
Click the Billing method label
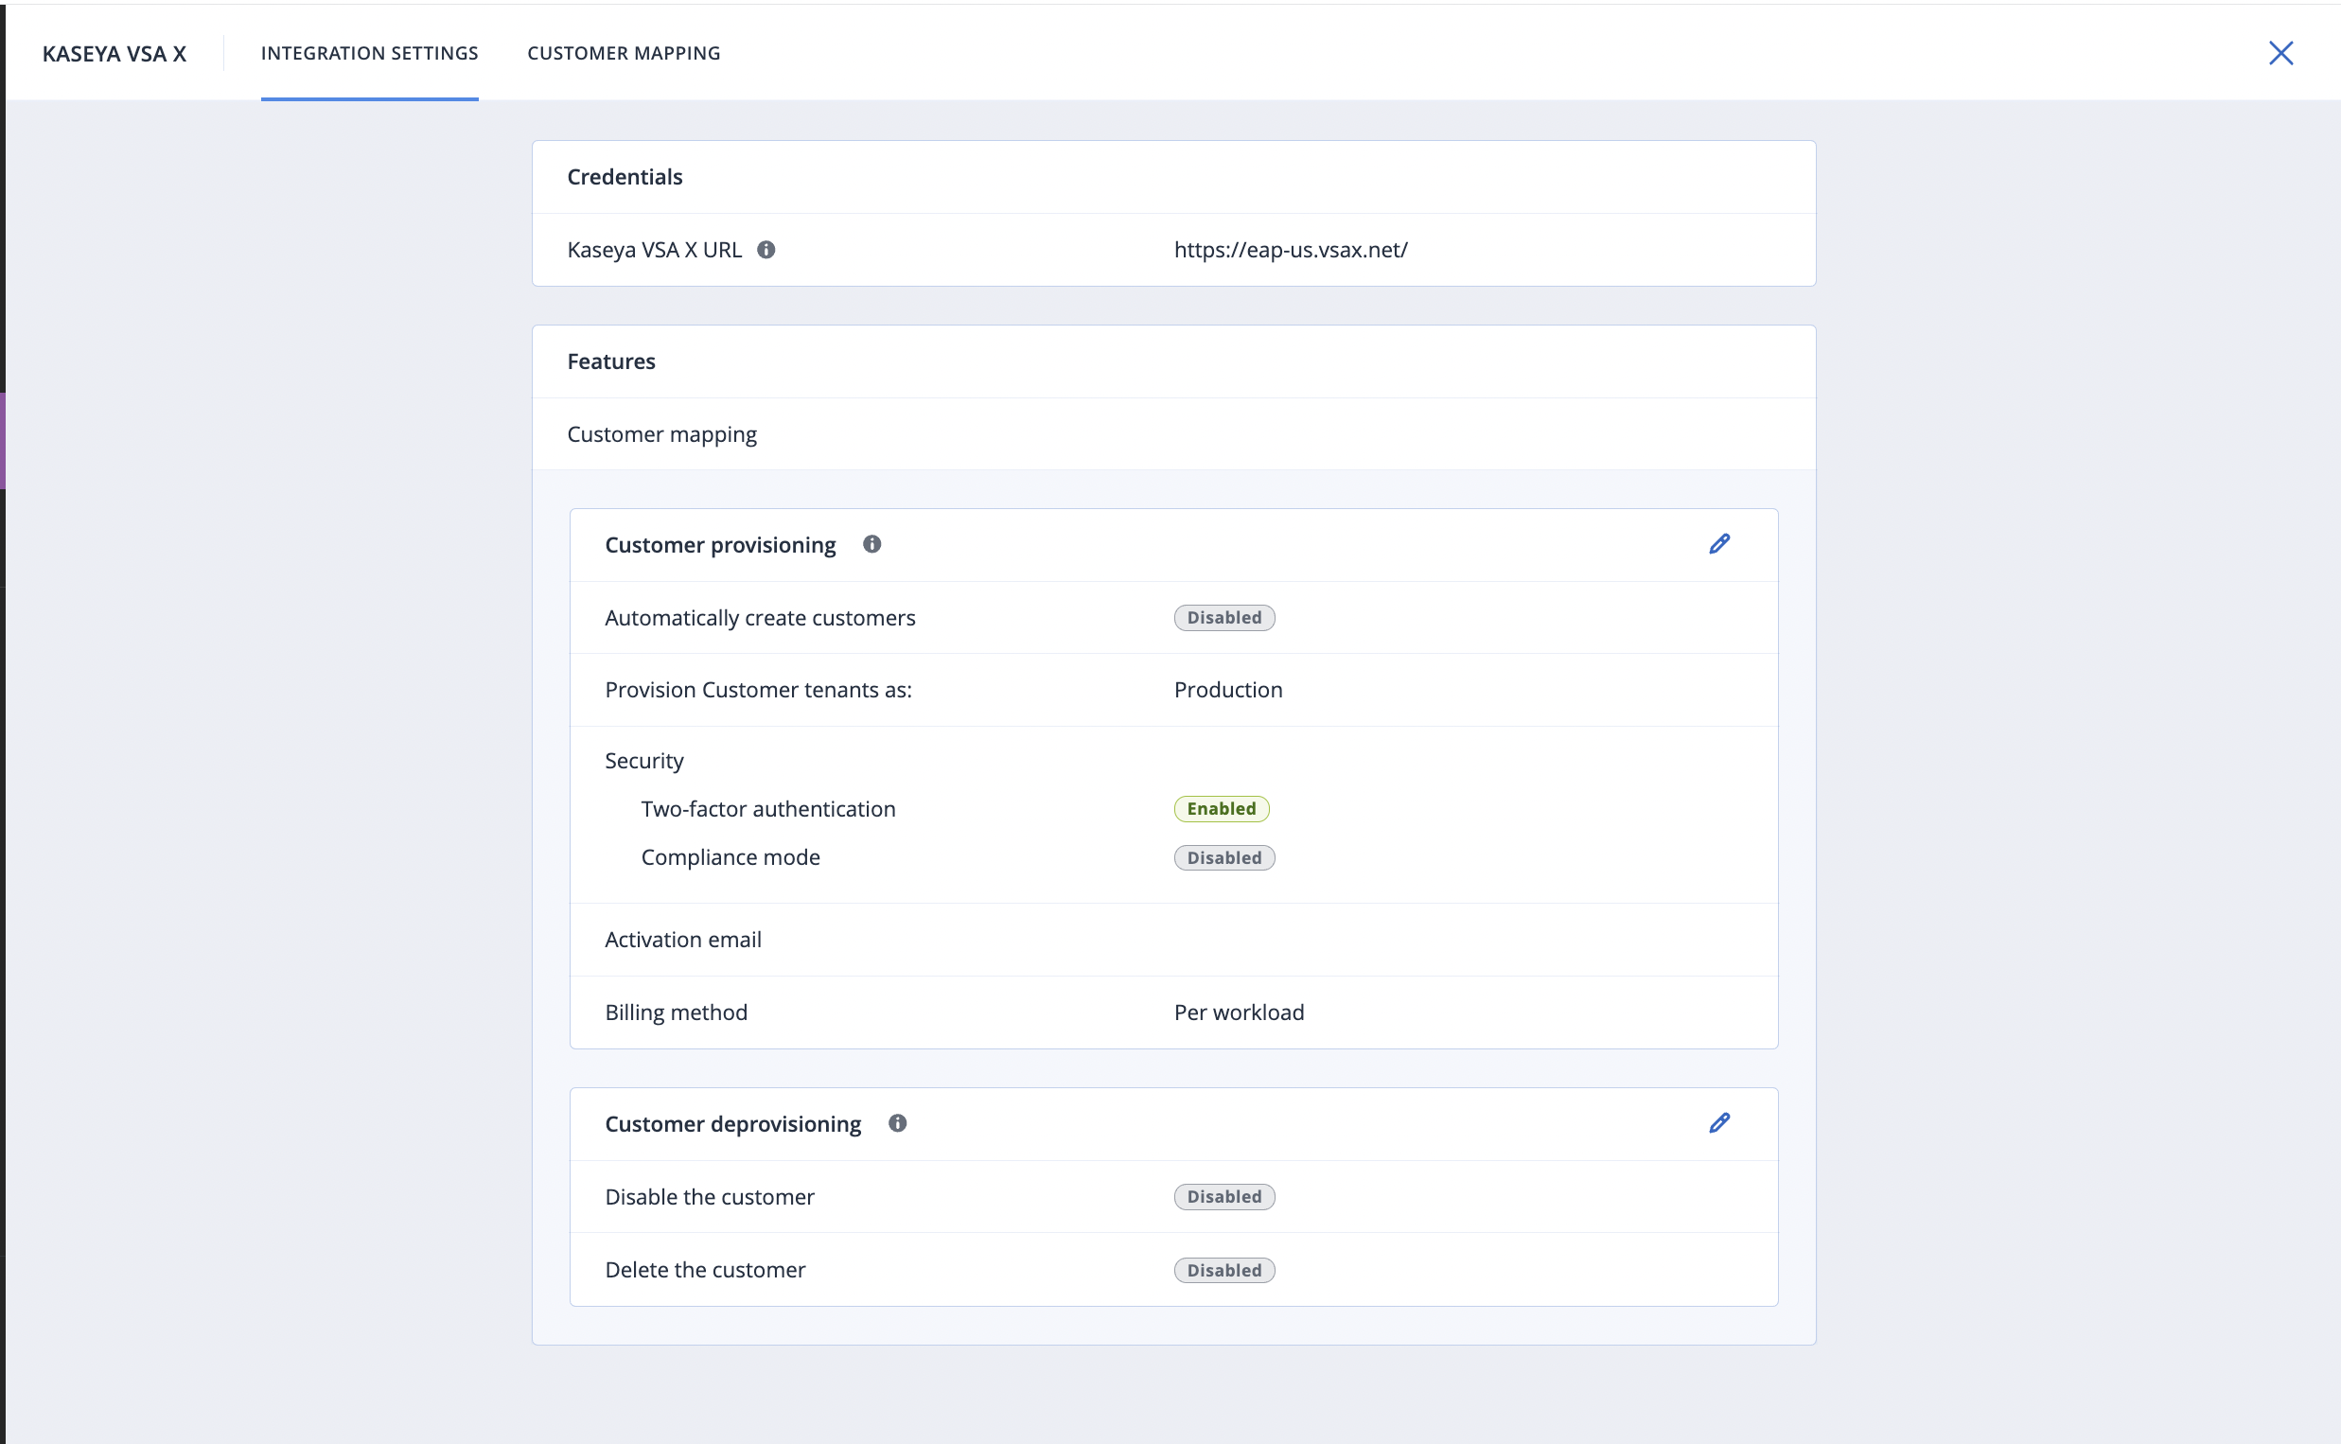pos(676,1013)
